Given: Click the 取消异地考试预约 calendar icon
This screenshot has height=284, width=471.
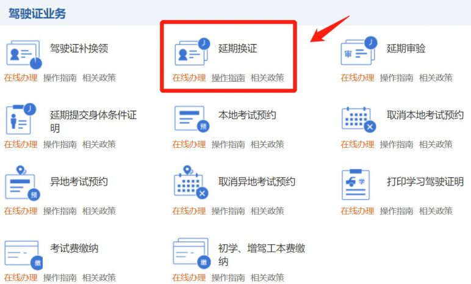Looking at the screenshot, I should point(191,182).
